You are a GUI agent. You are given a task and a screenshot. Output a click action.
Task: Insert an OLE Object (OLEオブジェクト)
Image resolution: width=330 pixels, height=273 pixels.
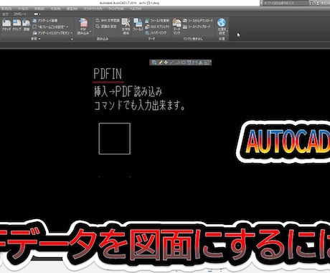[157, 27]
